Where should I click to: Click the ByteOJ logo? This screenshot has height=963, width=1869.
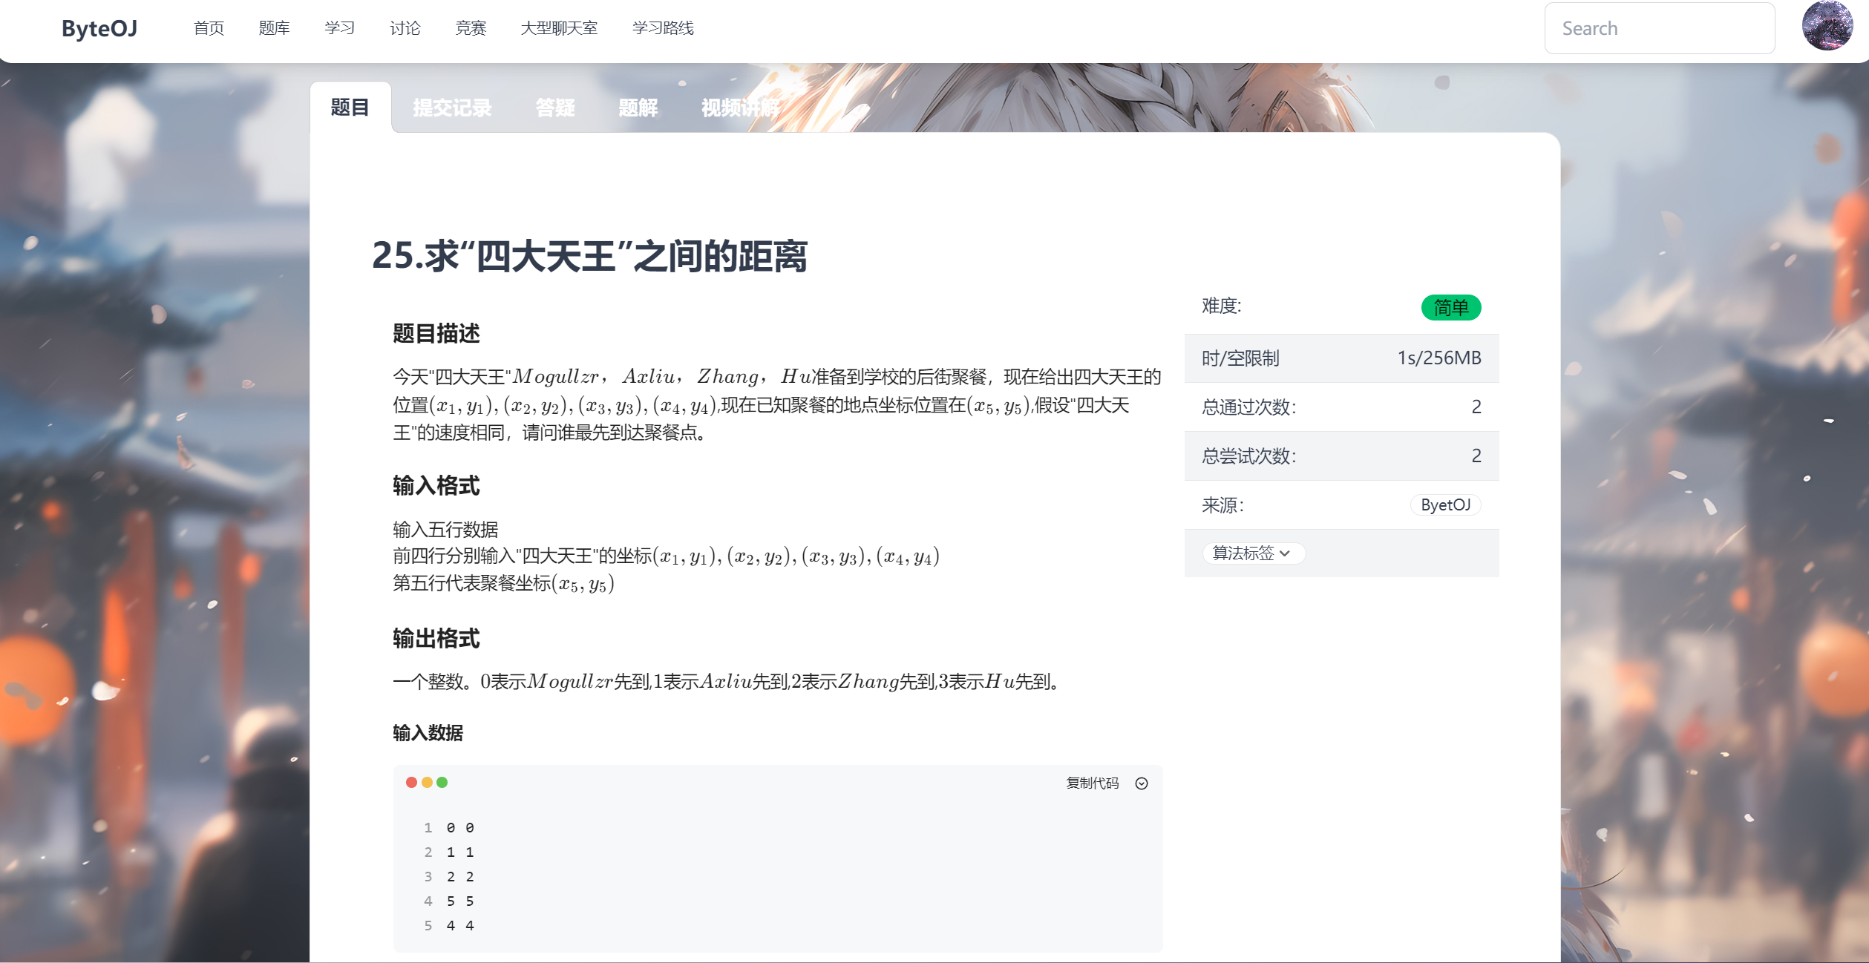point(99,30)
